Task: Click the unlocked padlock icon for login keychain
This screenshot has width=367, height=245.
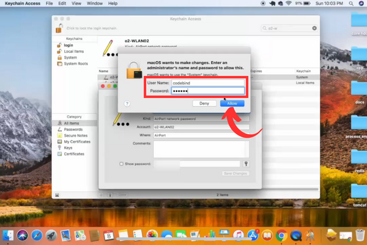Action: [59, 28]
